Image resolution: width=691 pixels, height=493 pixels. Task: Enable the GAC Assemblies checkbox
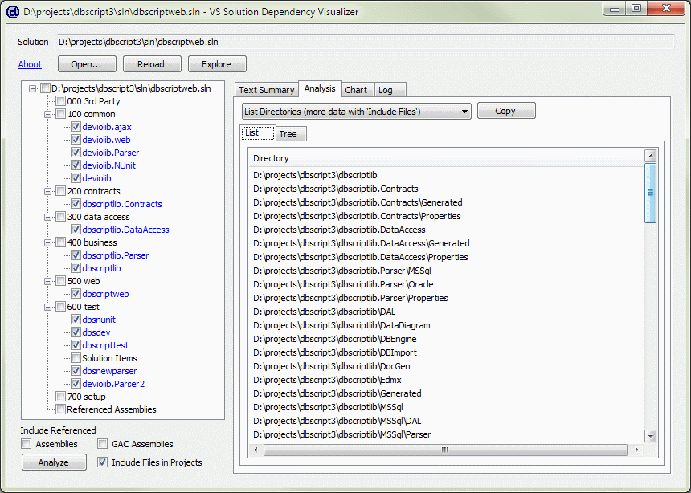click(102, 444)
